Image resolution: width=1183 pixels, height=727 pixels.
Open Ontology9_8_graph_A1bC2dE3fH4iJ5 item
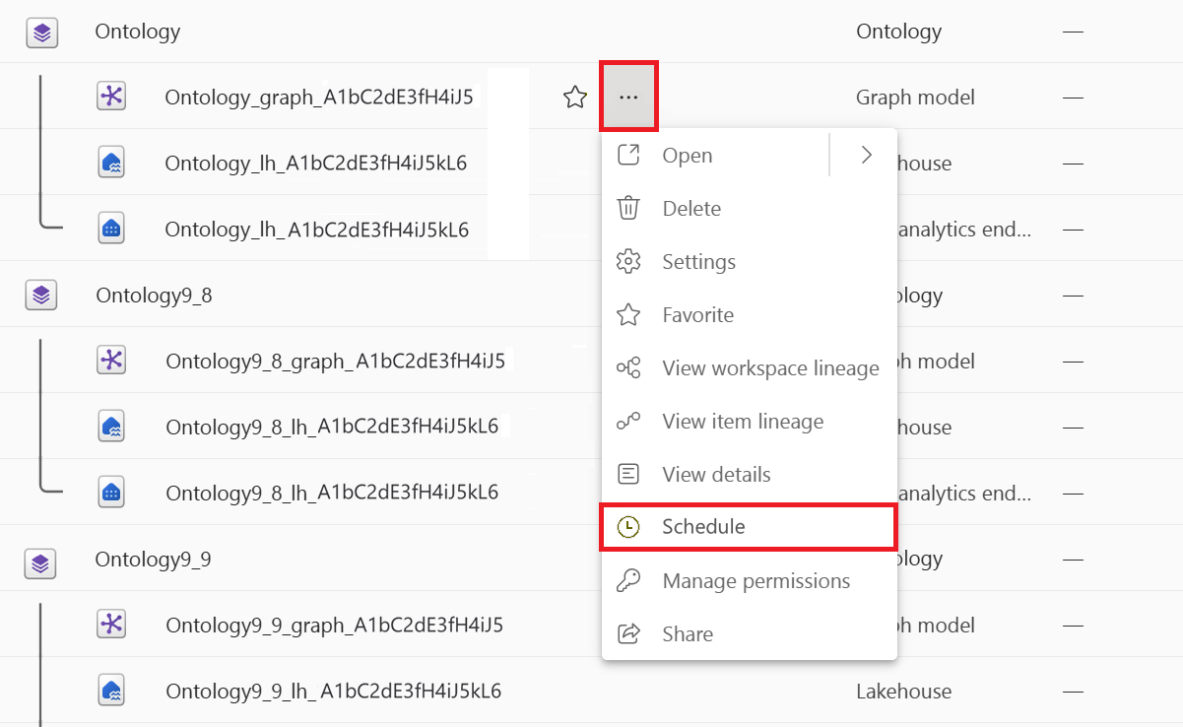pyautogui.click(x=336, y=362)
